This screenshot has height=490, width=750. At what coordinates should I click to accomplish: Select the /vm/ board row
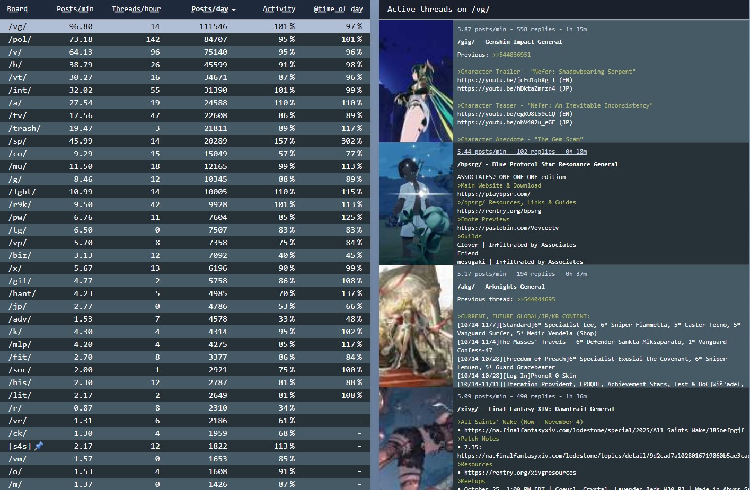[x=185, y=459]
